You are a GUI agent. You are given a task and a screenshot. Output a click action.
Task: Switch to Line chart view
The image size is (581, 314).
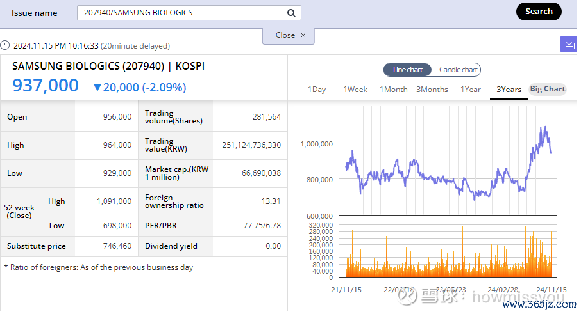point(408,70)
